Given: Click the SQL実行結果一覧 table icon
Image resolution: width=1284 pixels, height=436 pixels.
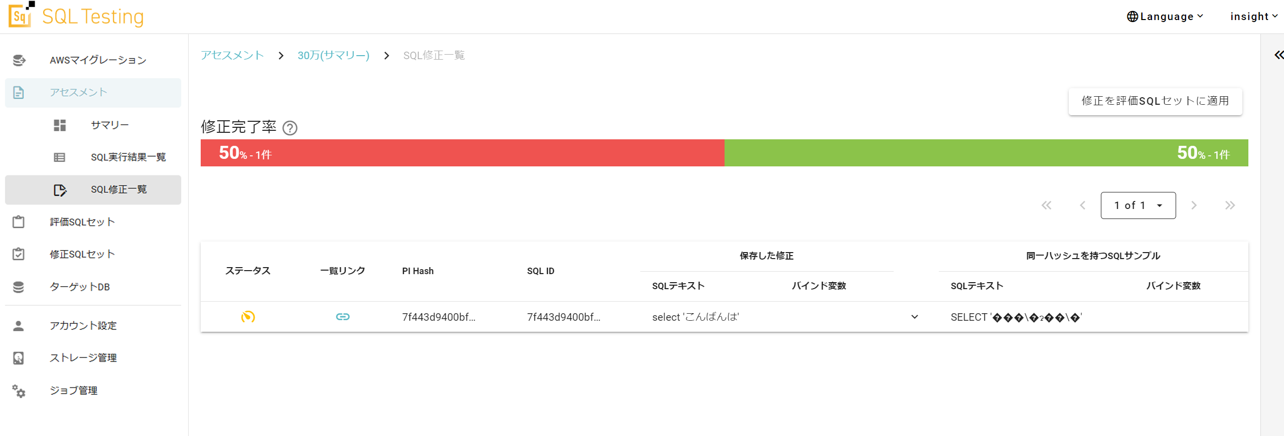Looking at the screenshot, I should [60, 157].
